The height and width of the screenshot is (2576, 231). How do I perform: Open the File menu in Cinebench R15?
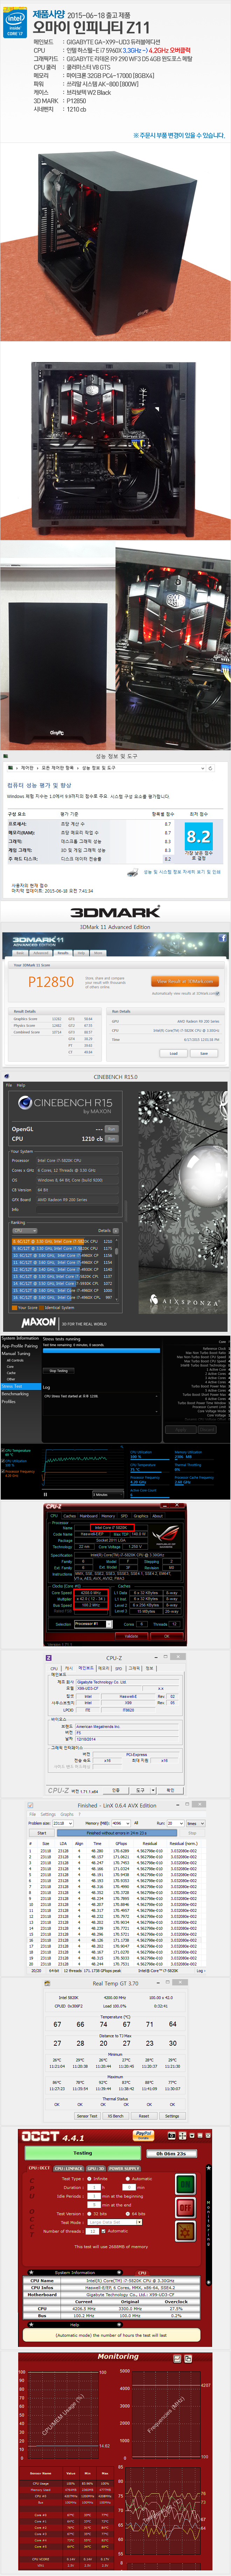(x=9, y=1084)
